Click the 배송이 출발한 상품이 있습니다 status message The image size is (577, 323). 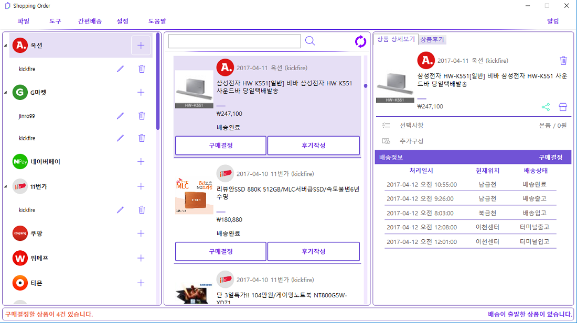530,314
